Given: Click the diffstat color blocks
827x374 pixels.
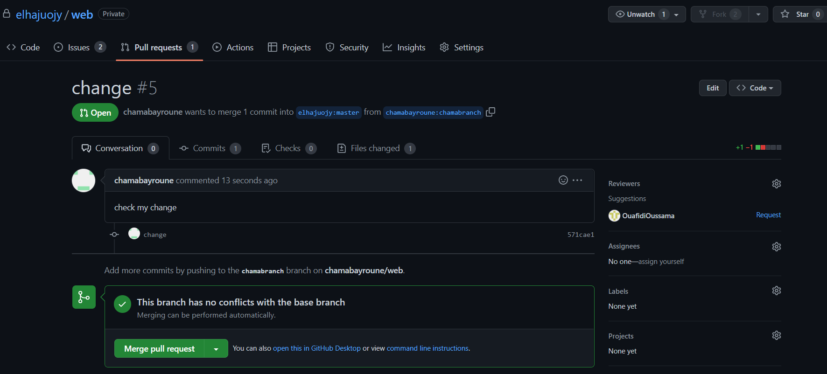Looking at the screenshot, I should pos(768,147).
